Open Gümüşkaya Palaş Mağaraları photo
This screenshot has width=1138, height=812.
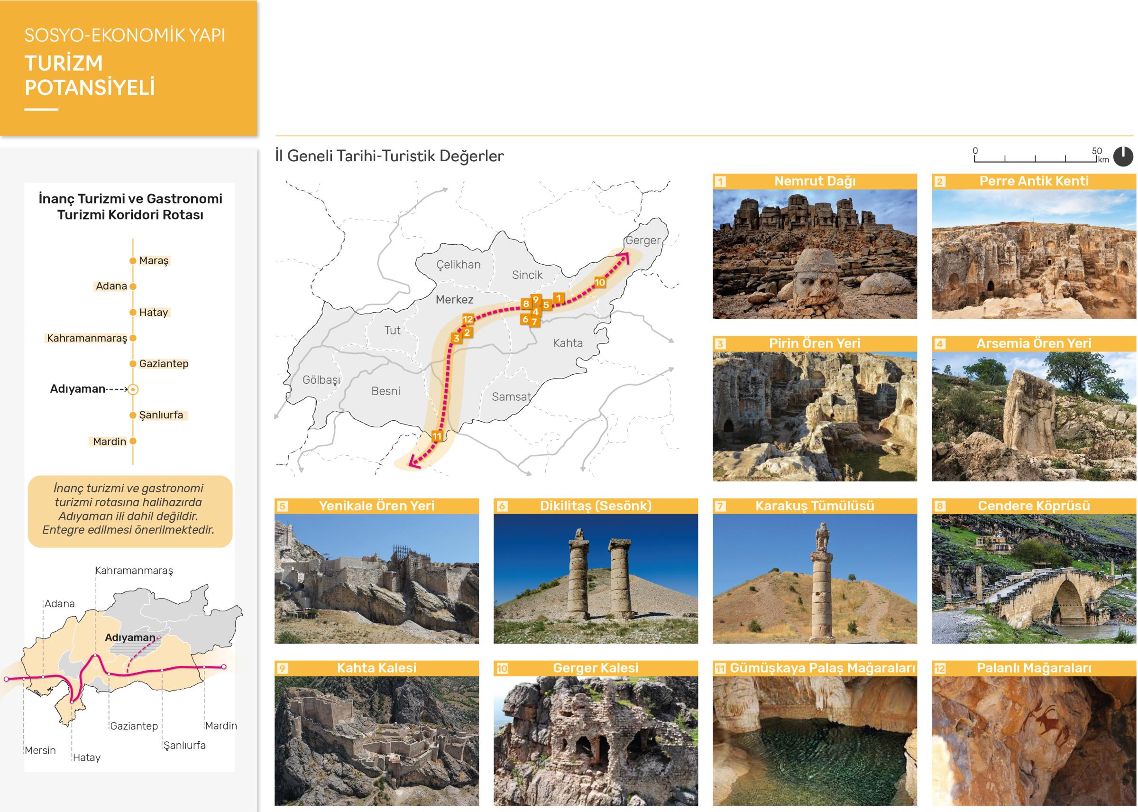coord(815,740)
